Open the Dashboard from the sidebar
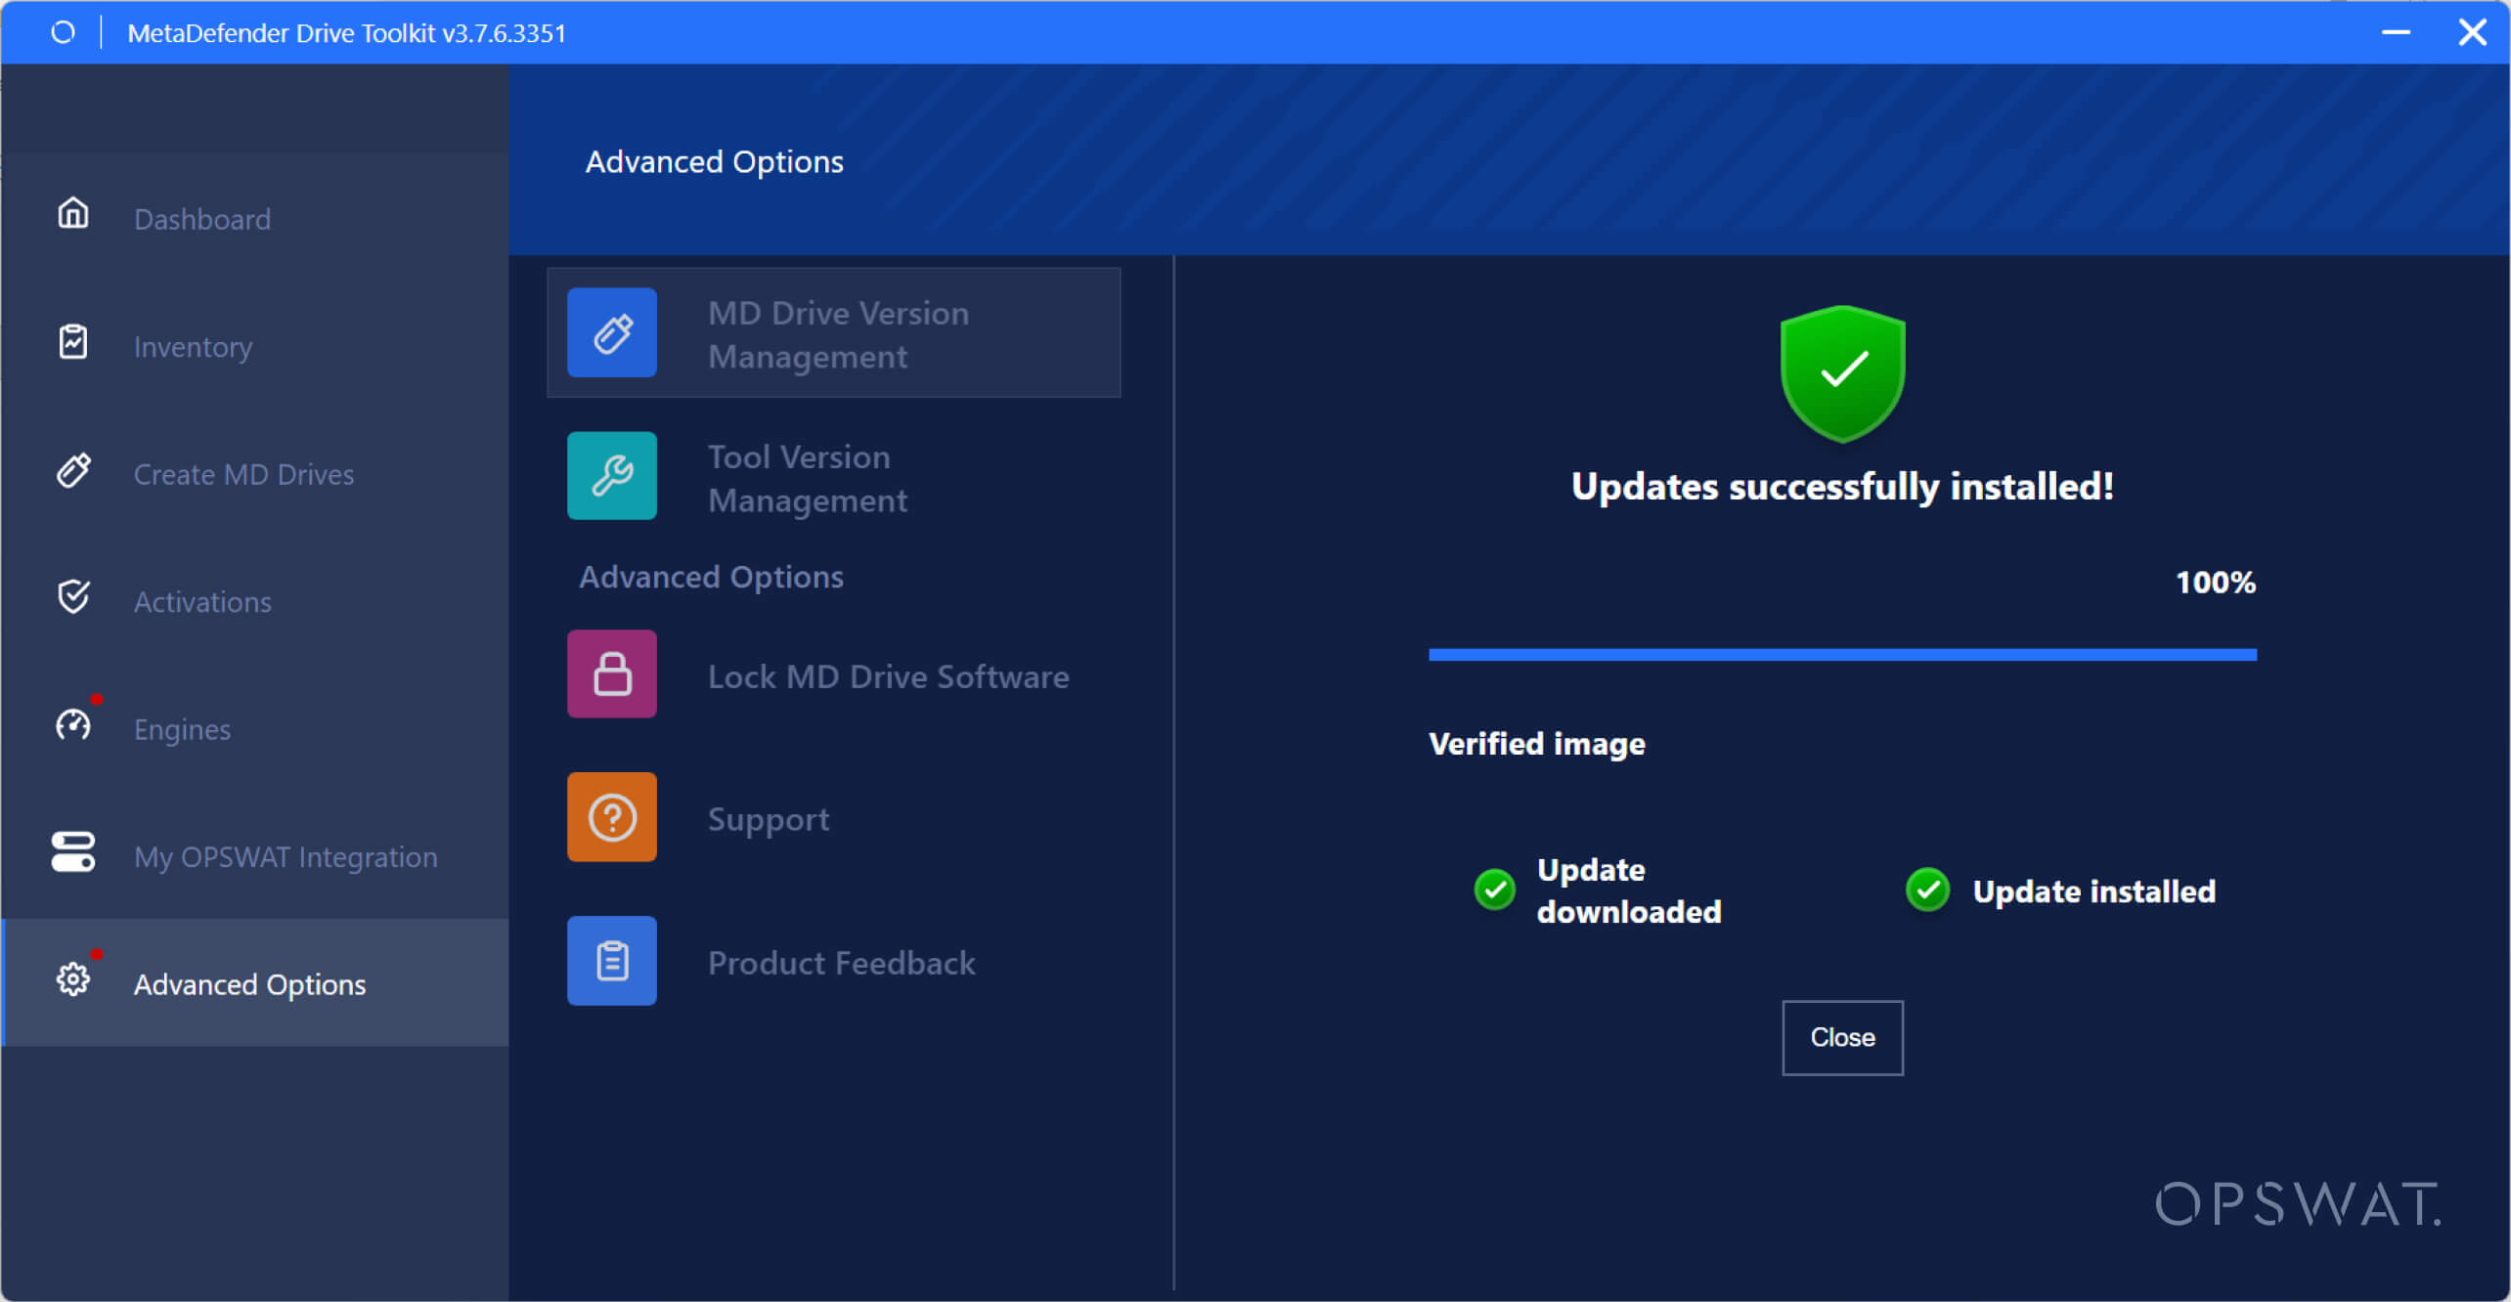2511x1302 pixels. pos(201,218)
